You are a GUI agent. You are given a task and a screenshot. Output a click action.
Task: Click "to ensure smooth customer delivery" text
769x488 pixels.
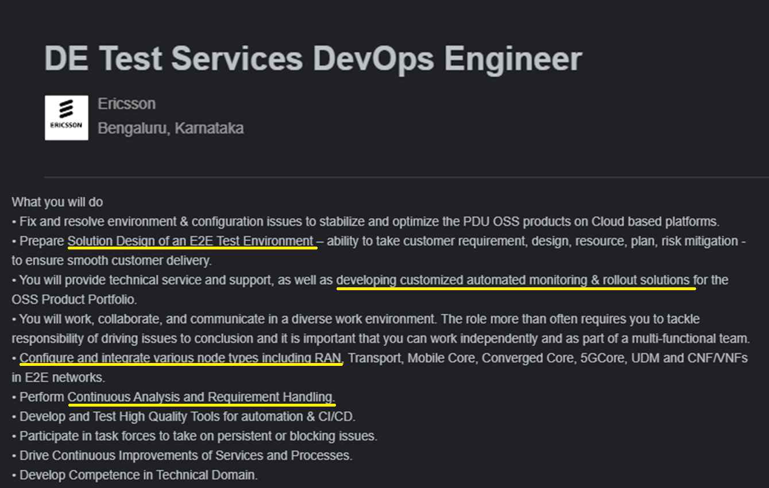click(x=111, y=260)
